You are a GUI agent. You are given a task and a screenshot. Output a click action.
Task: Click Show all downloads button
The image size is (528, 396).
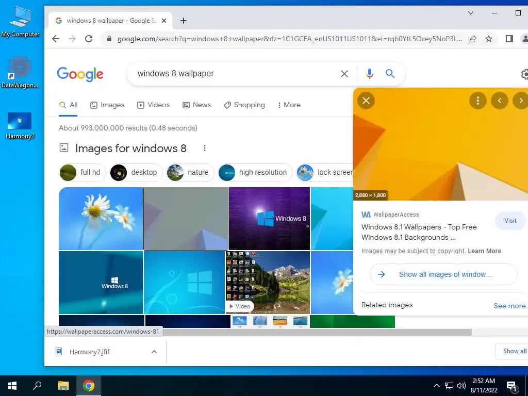pyautogui.click(x=512, y=351)
